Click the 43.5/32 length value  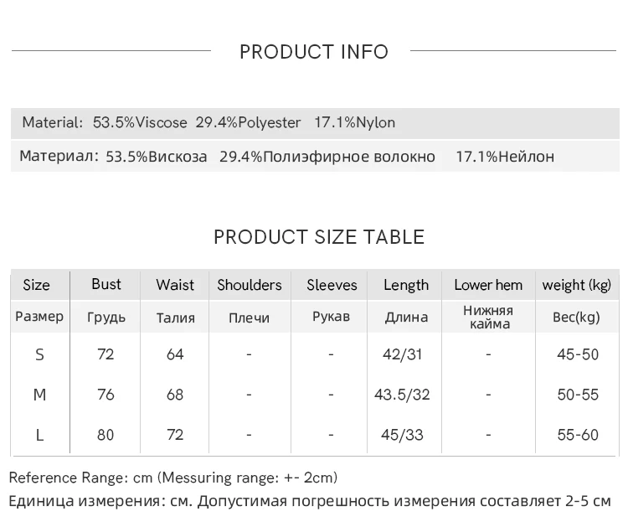click(x=403, y=395)
